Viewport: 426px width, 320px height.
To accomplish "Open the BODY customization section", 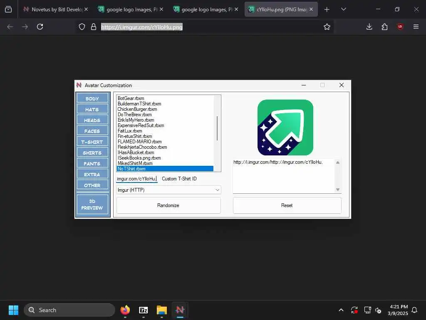I will click(92, 98).
